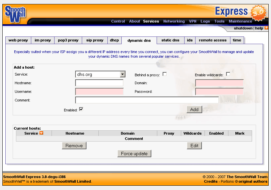Viewport: 271px width, 190px height.
Task: Click the help link
Action: pyautogui.click(x=259, y=28)
